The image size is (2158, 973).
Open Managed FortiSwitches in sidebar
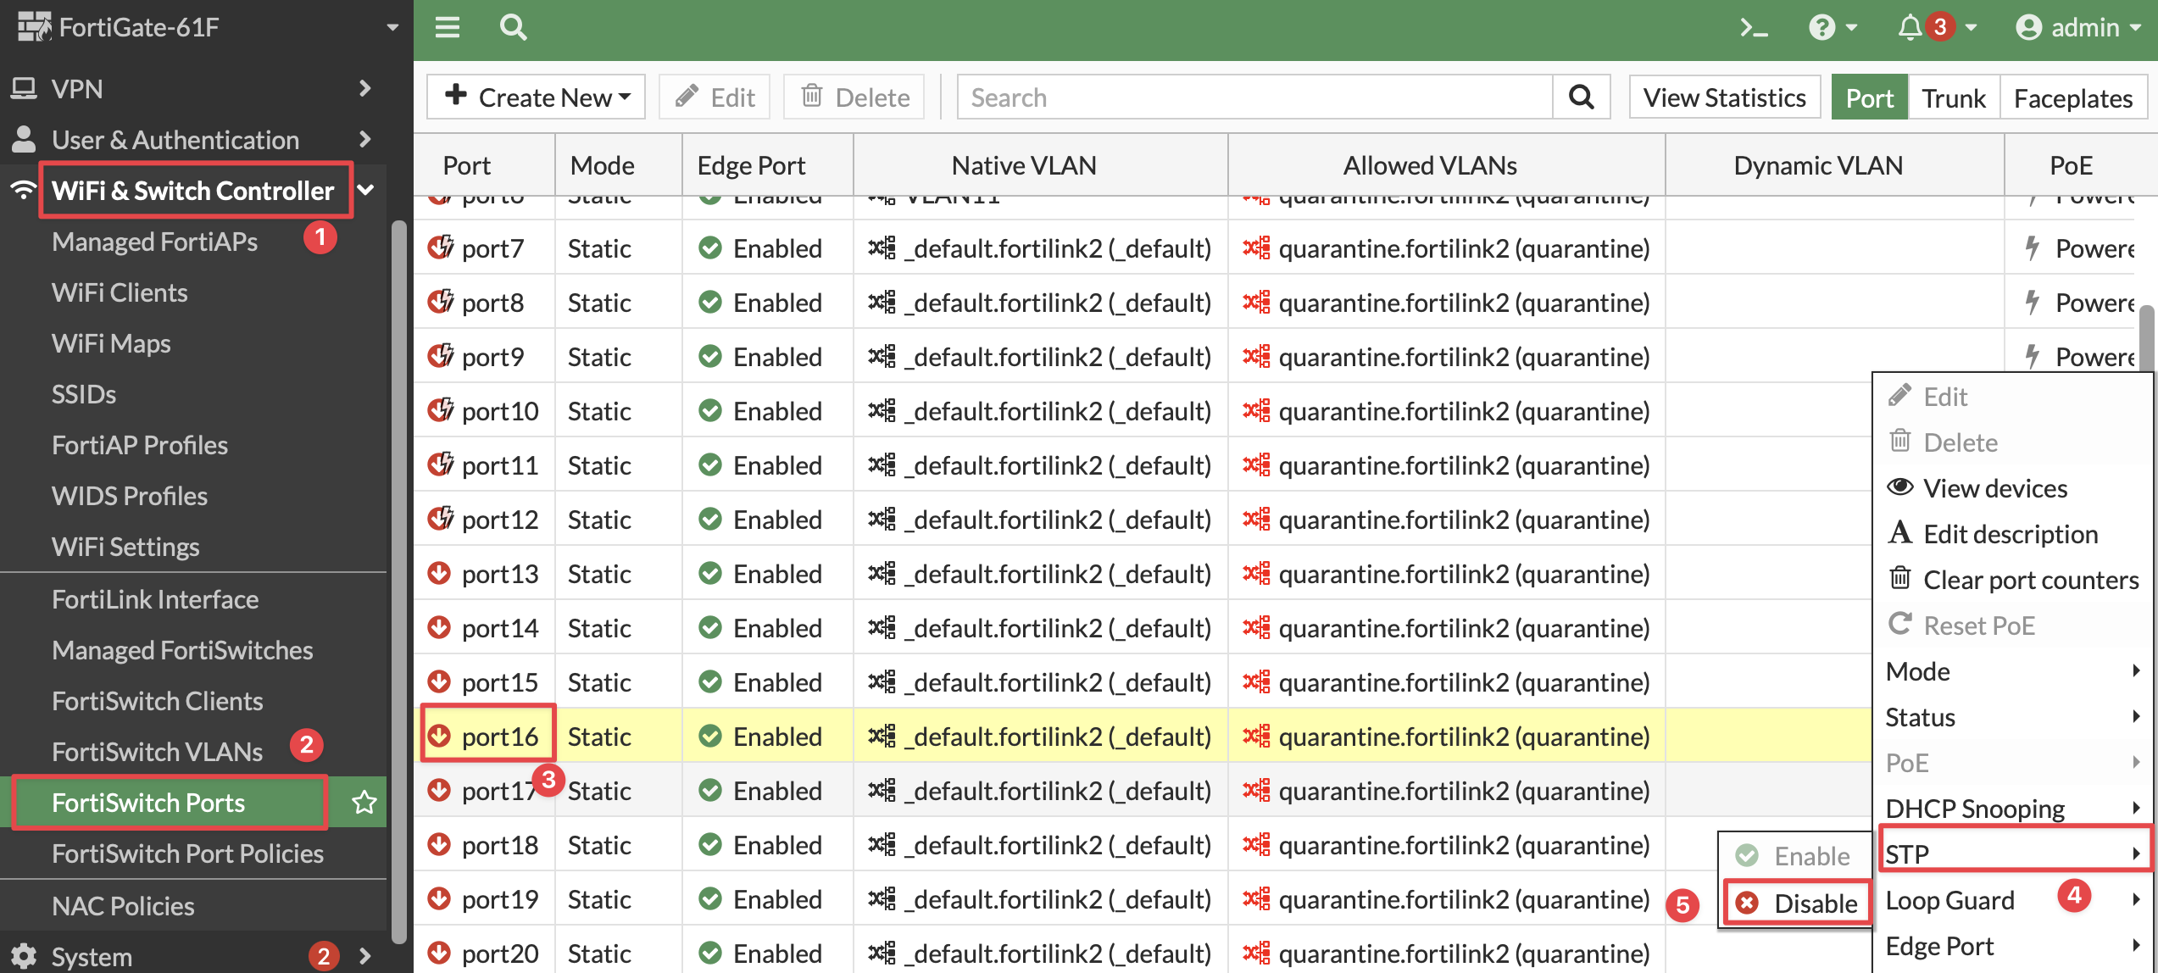[x=182, y=650]
